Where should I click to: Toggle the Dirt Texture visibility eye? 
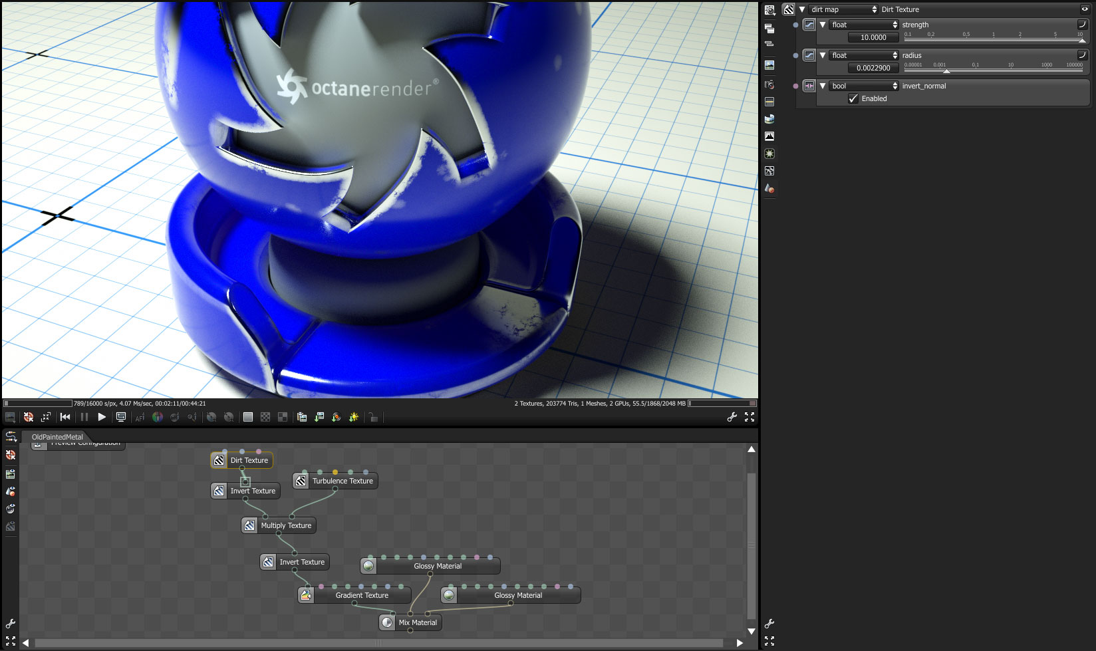pyautogui.click(x=1084, y=9)
